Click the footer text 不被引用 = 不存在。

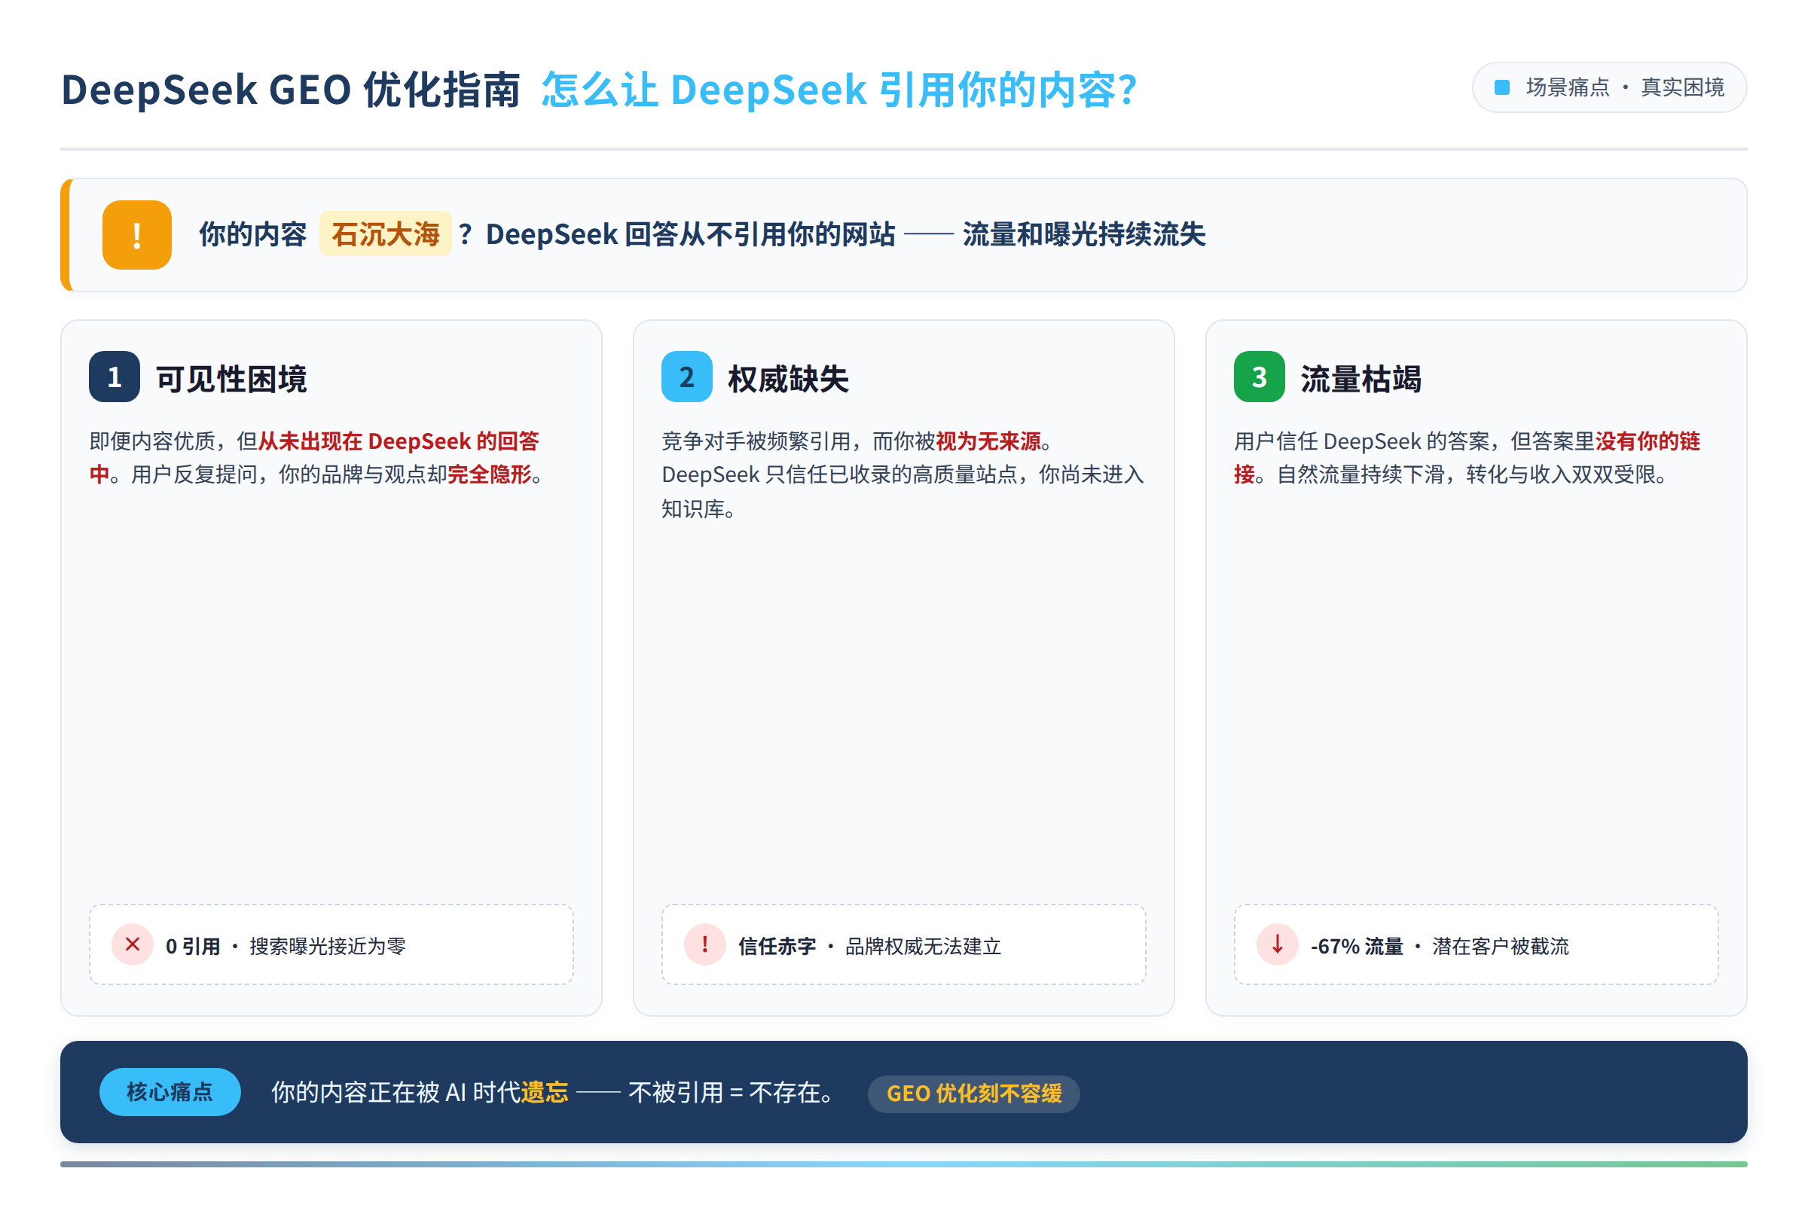[731, 1091]
